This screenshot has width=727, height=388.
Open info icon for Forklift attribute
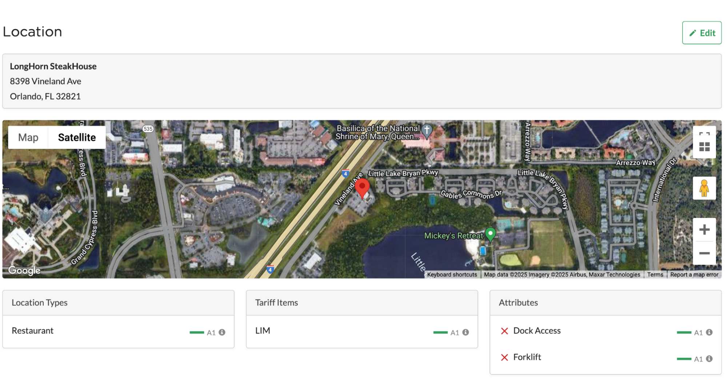tap(709, 359)
